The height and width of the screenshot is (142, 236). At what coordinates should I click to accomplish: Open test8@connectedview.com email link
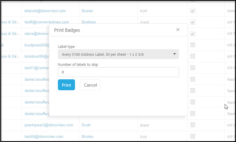(x=47, y=22)
